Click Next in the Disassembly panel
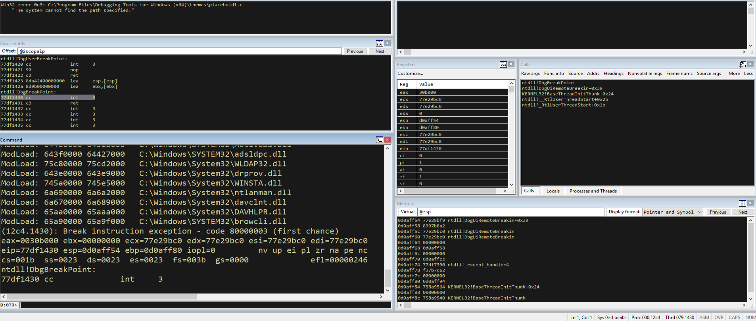 tap(380, 51)
